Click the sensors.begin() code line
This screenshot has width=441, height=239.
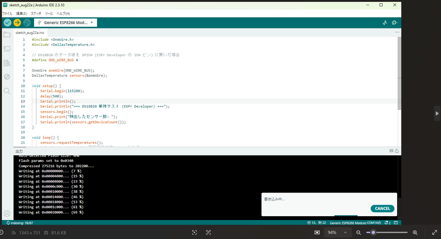coord(57,111)
